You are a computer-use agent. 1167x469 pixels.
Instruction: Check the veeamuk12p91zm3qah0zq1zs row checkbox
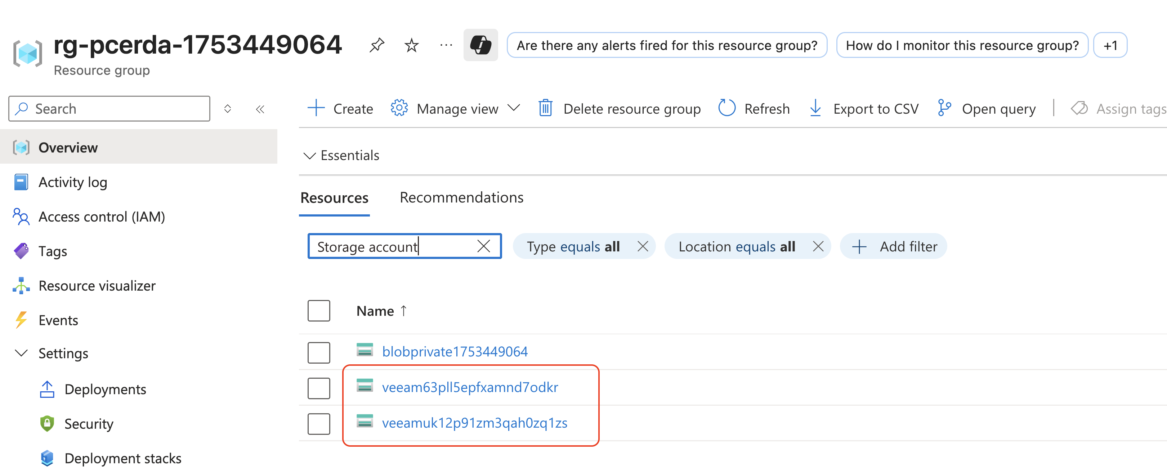pos(318,424)
